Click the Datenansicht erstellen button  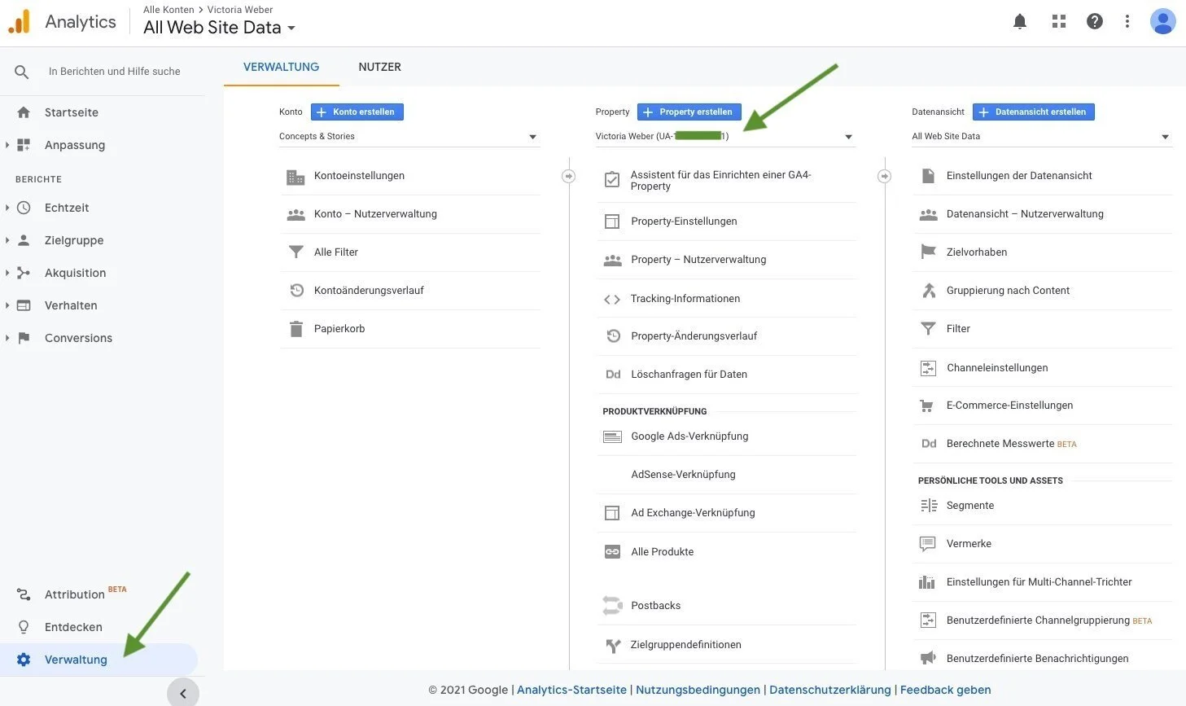pos(1034,112)
